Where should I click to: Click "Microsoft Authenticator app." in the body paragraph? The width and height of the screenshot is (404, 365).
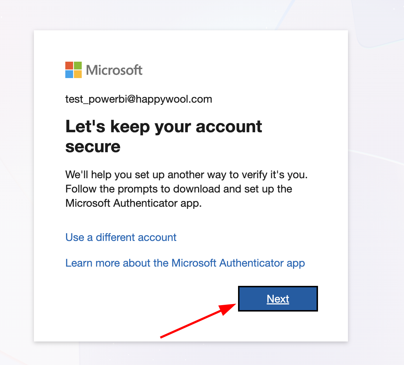[x=133, y=203]
